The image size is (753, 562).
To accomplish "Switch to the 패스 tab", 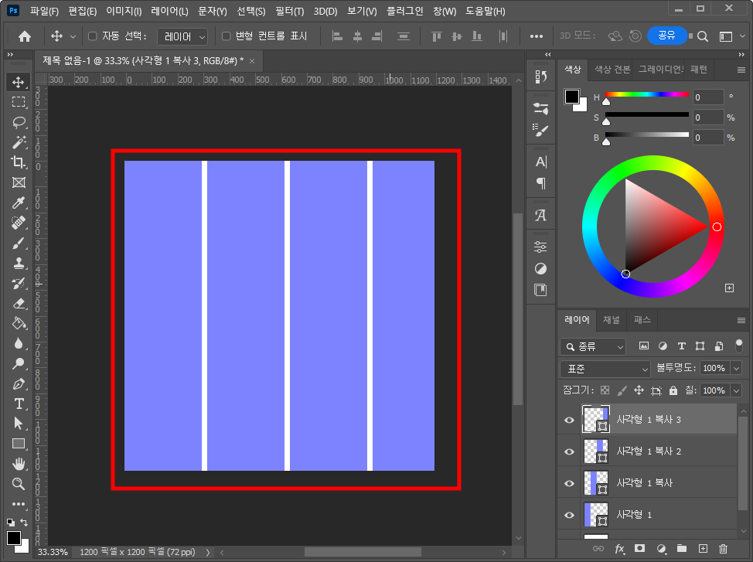I will pyautogui.click(x=642, y=320).
